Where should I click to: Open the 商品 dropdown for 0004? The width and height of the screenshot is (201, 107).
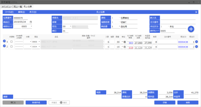(39, 46)
